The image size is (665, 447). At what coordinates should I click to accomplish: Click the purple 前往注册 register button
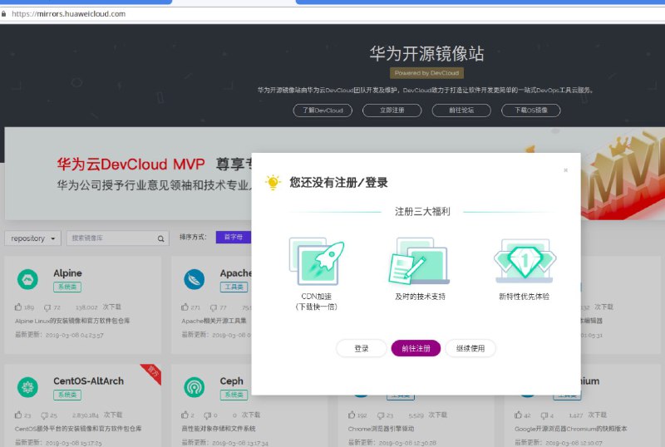point(416,348)
